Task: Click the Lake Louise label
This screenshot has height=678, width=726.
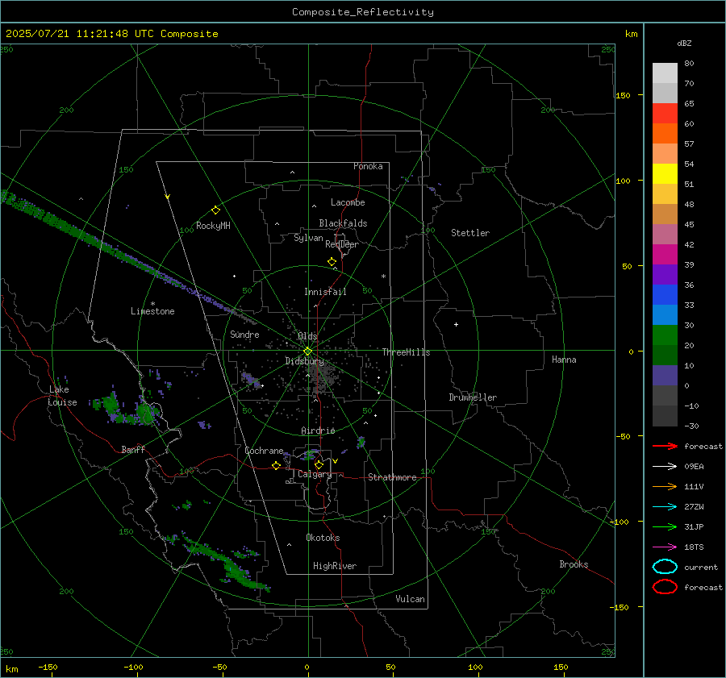Action: click(62, 396)
